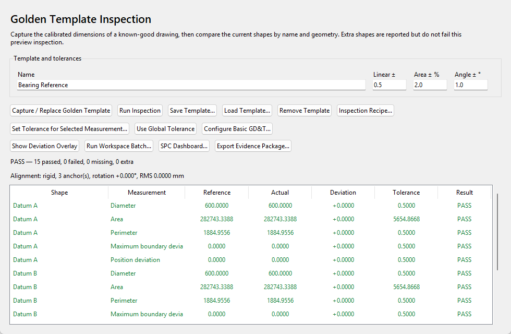The image size is (511, 334).
Task: Click Capture / Replace Golden Template button
Action: point(61,111)
